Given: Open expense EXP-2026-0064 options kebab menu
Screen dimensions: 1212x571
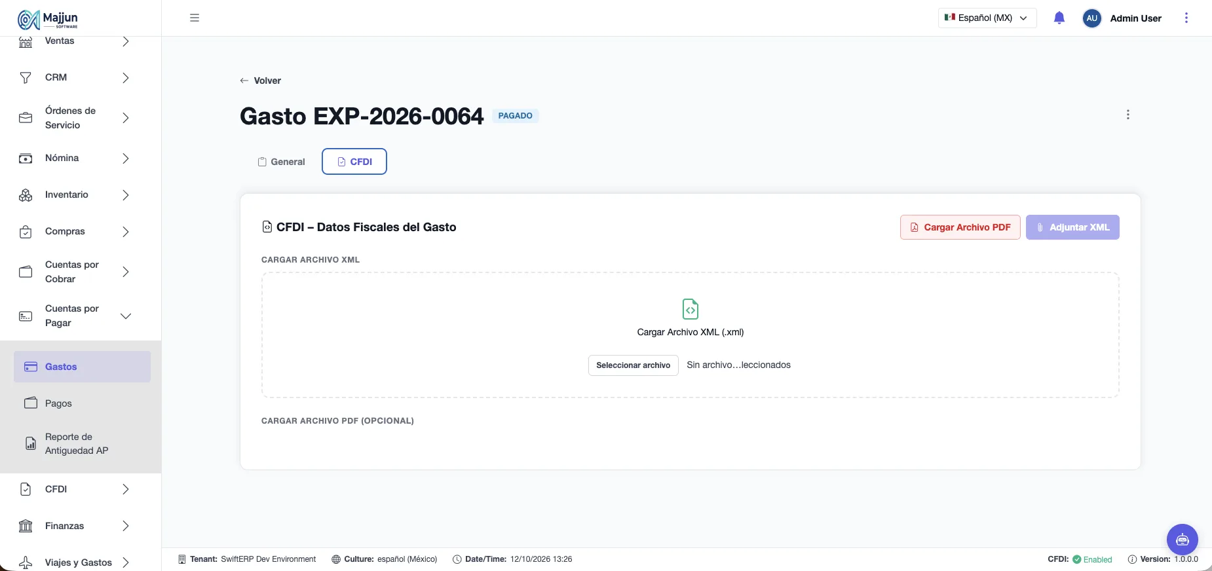Looking at the screenshot, I should 1128,115.
